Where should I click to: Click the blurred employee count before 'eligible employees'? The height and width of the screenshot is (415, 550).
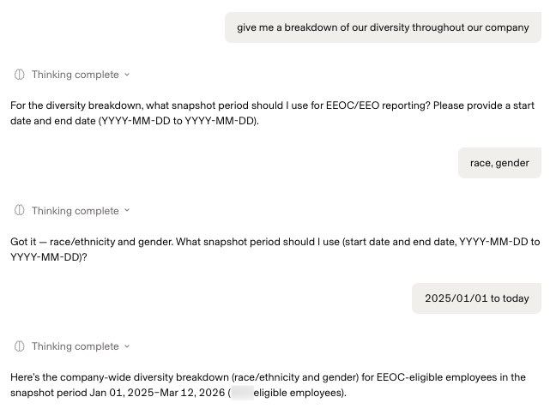pyautogui.click(x=242, y=393)
